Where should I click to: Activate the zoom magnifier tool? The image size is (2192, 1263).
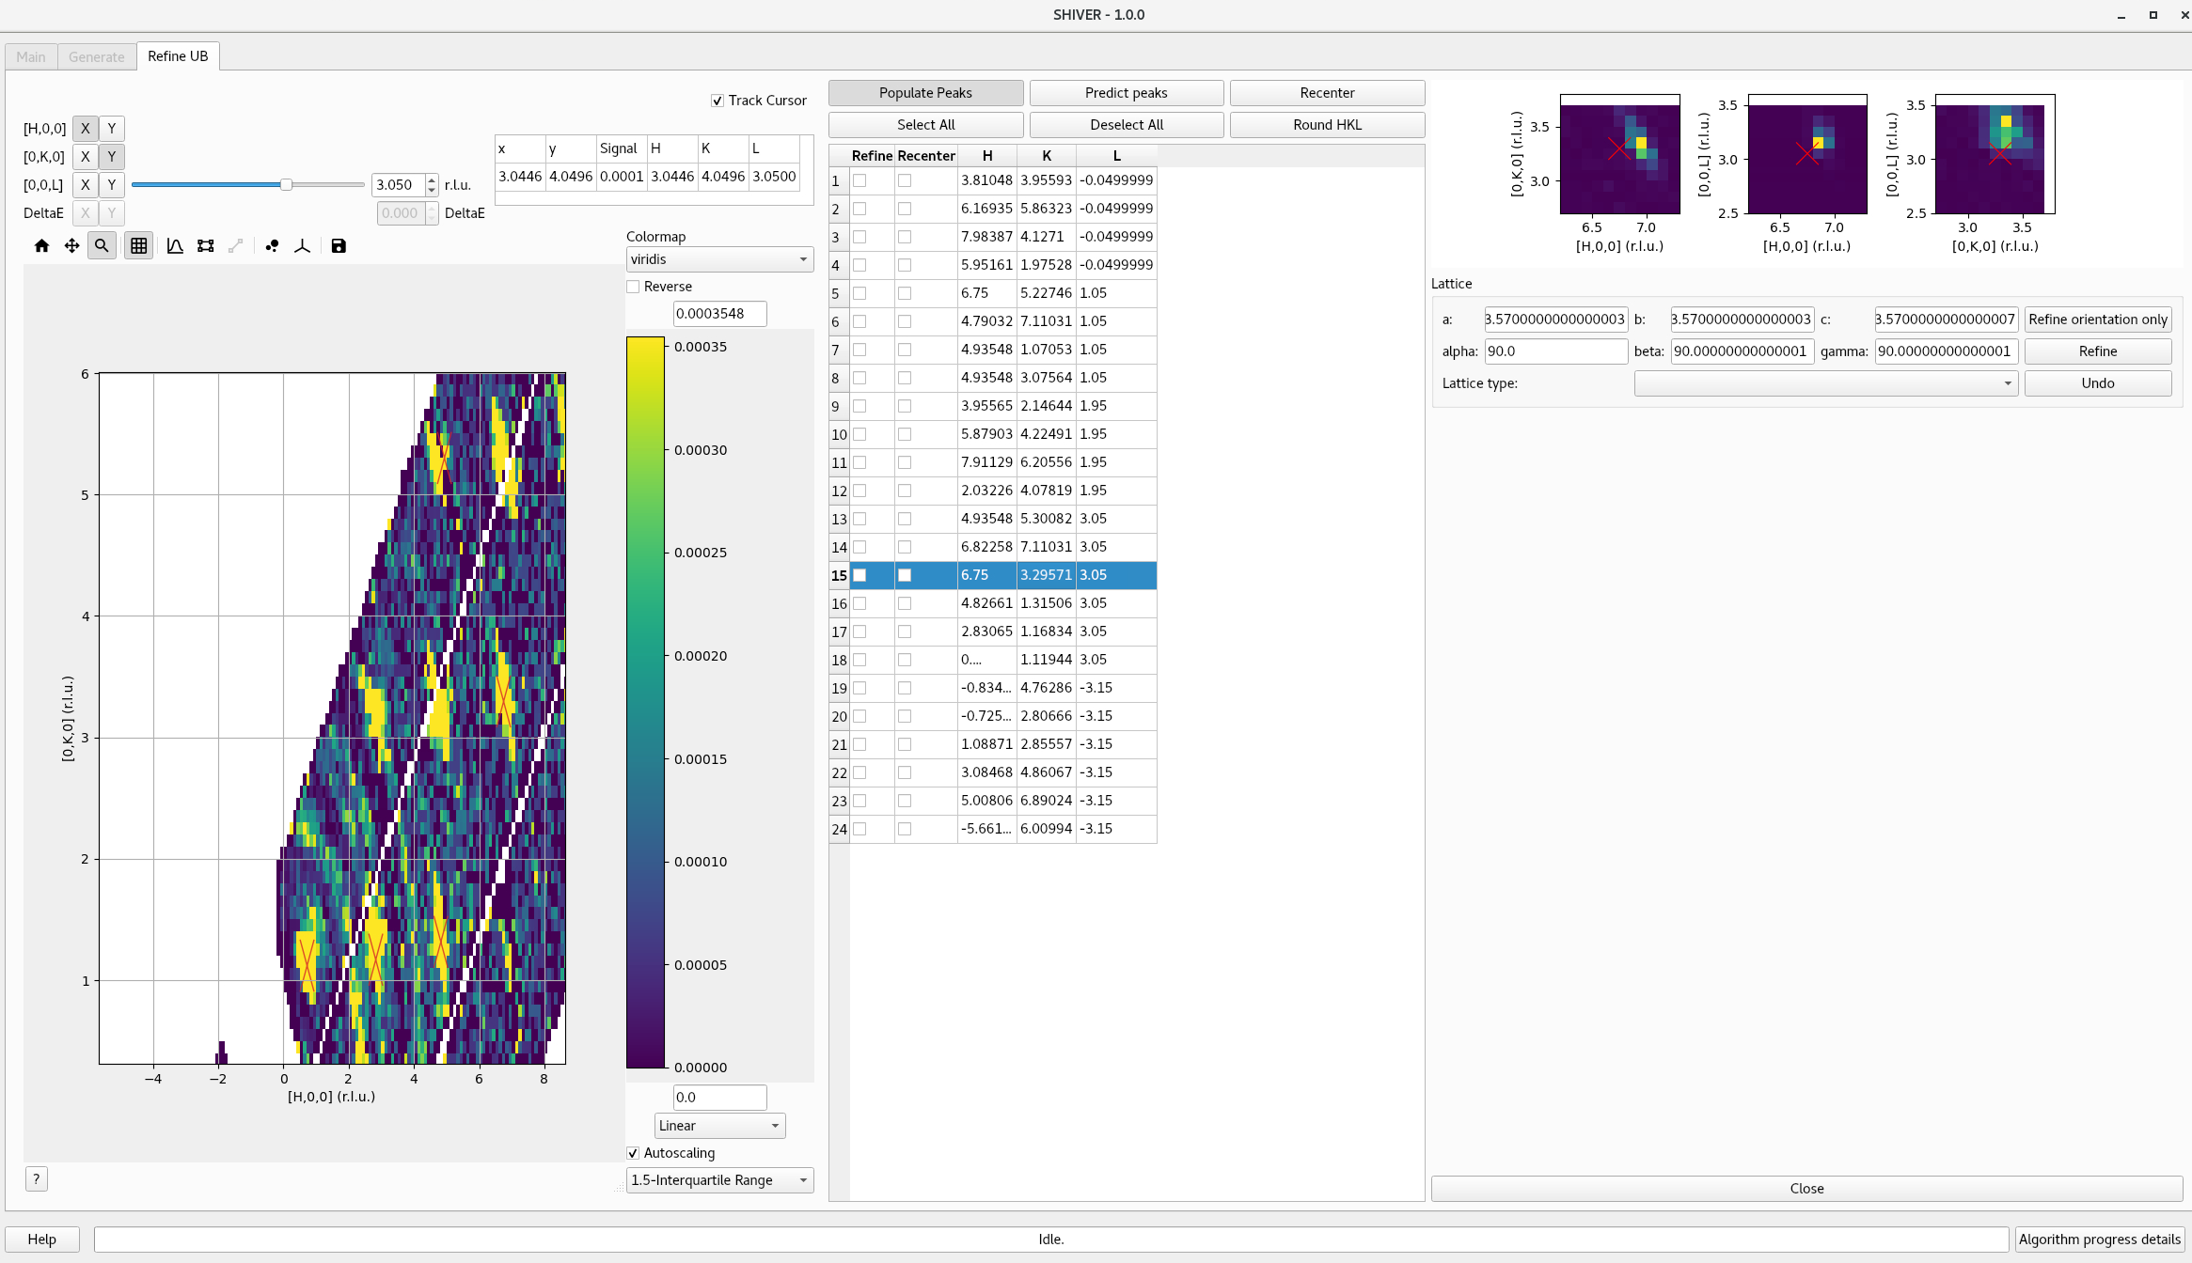(x=101, y=245)
